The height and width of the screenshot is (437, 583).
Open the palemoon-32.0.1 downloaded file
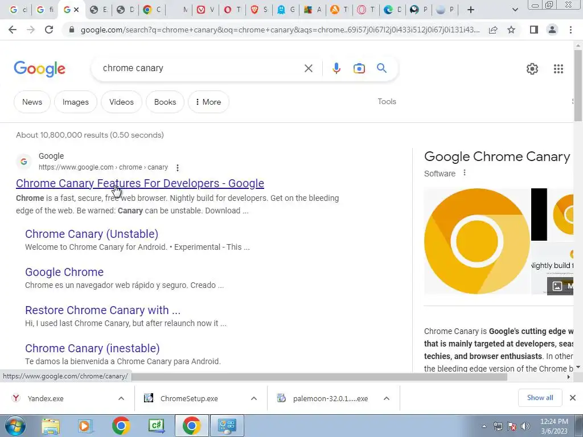pyautogui.click(x=330, y=398)
